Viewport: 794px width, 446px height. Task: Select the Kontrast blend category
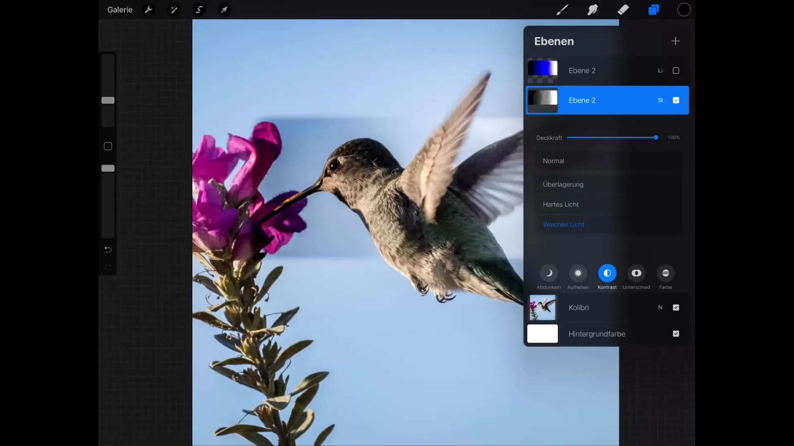point(607,277)
